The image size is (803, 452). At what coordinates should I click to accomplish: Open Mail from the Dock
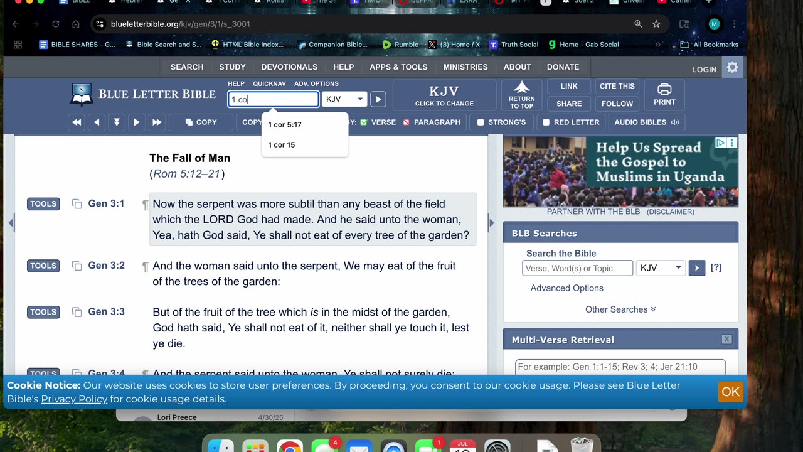(358, 447)
